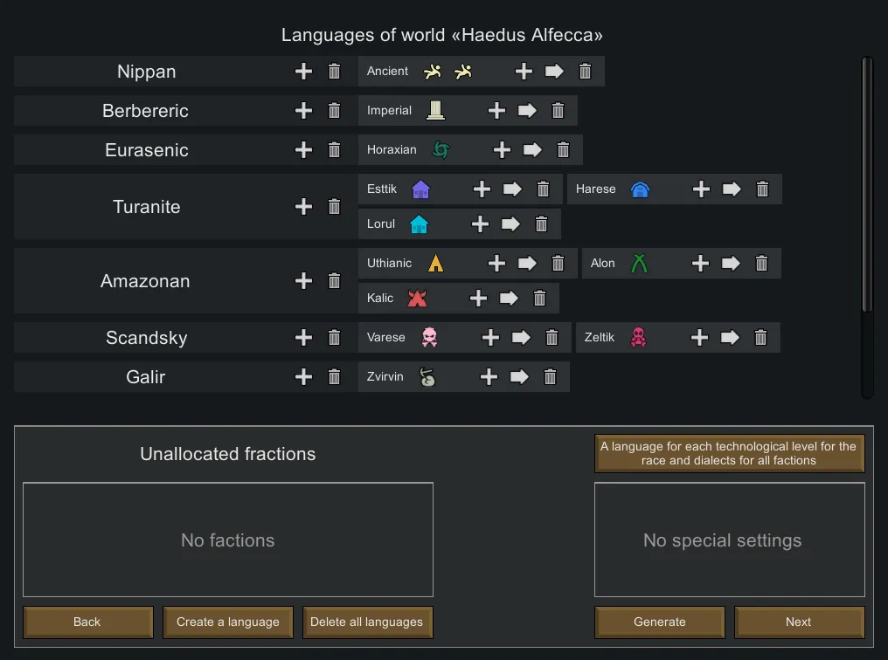
Task: Click the purple house icon for Esttik
Action: tap(420, 189)
